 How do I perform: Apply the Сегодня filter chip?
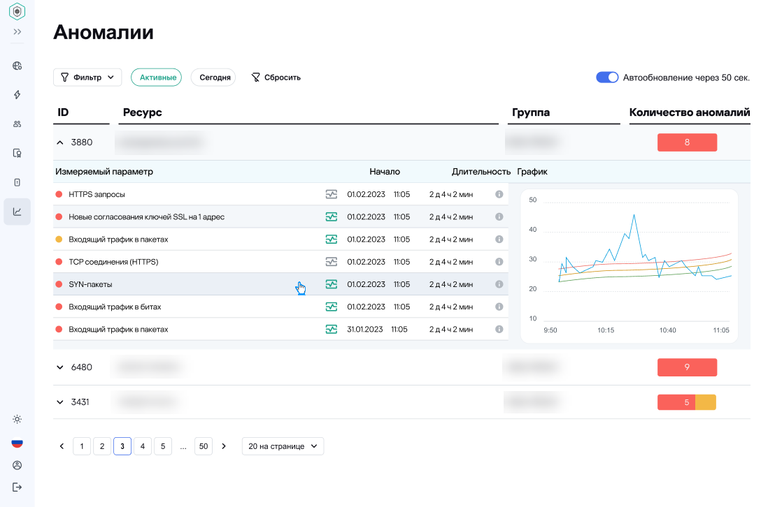(x=213, y=78)
